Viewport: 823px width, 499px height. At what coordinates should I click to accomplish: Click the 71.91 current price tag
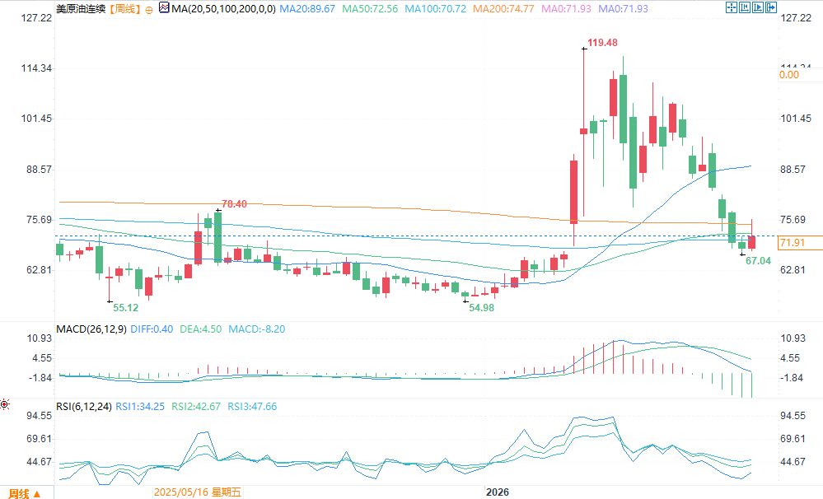coord(793,242)
